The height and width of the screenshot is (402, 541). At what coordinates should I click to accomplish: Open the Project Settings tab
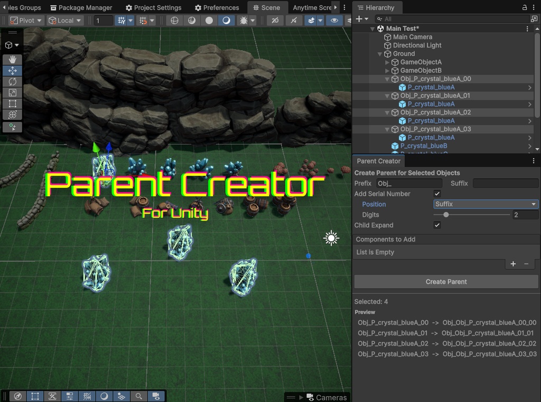[x=153, y=7]
